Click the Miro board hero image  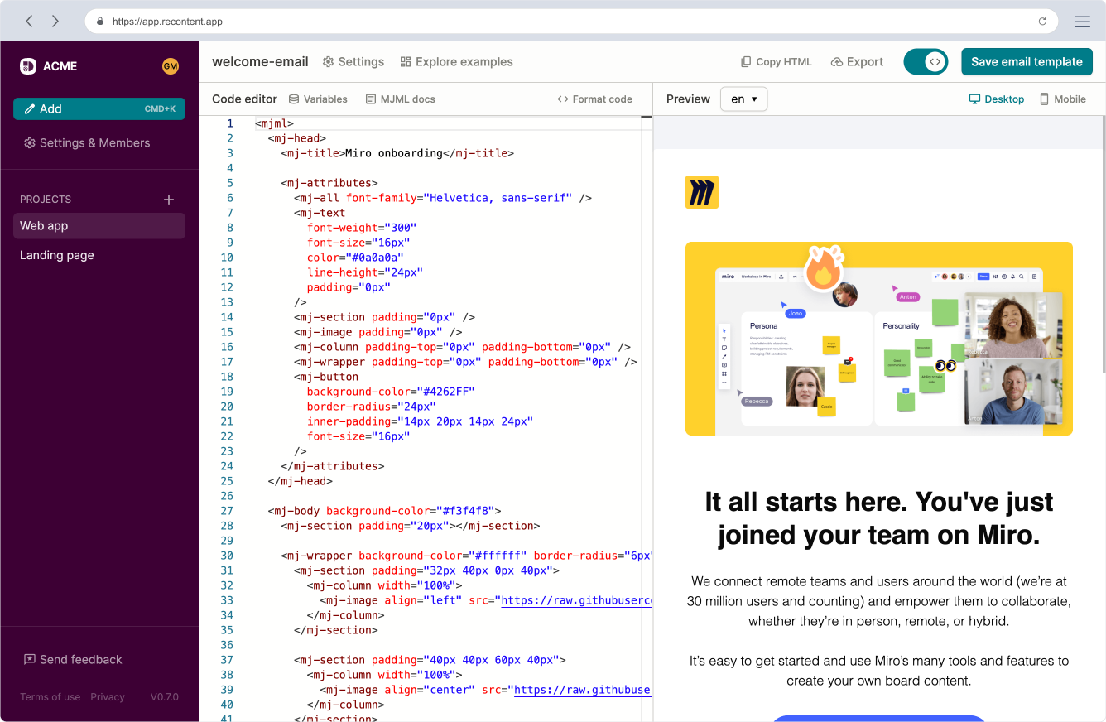[x=879, y=339]
